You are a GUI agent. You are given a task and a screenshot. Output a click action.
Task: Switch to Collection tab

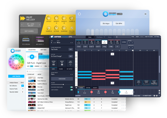point(32,50)
